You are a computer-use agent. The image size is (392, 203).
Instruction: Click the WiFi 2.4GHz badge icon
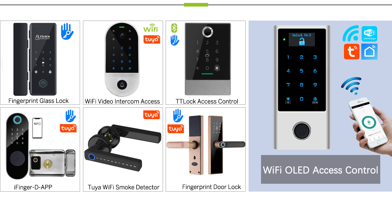coord(369,34)
